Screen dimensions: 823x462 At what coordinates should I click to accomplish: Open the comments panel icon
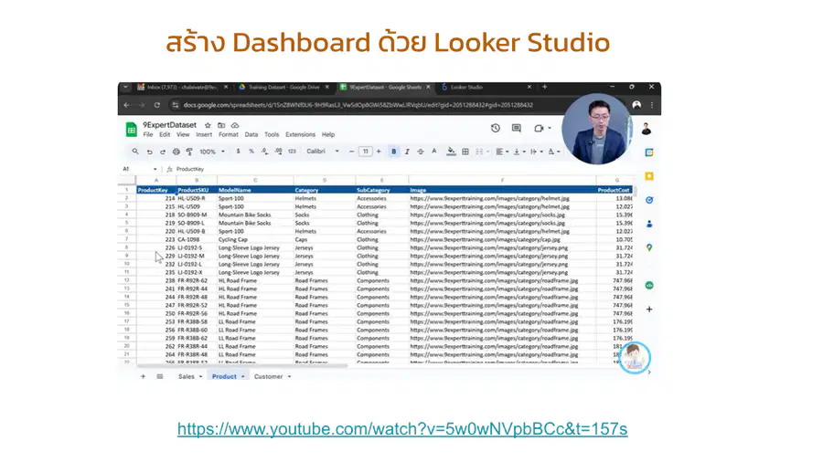click(x=517, y=128)
